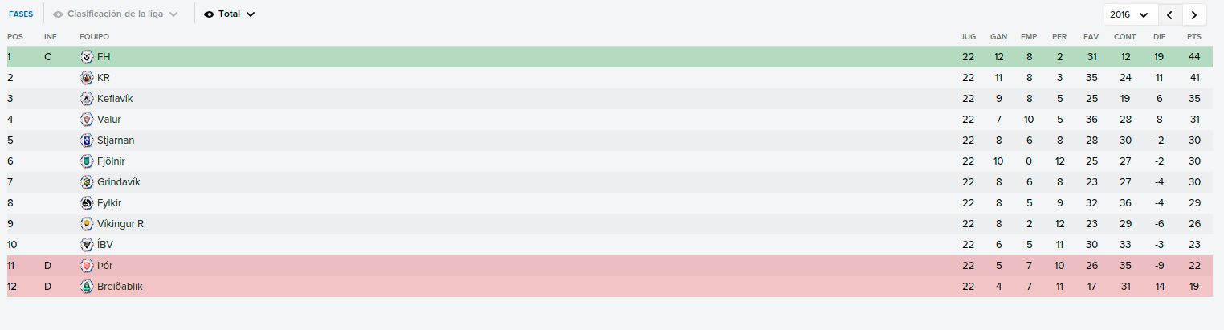Open the 2016 season year dropdown
1224x330 pixels.
[x=1129, y=14]
